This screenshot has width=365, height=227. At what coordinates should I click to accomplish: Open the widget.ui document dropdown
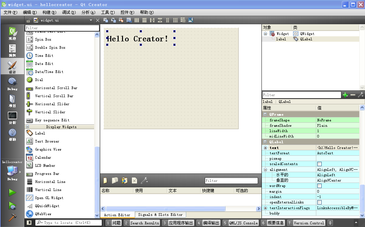pos(91,20)
